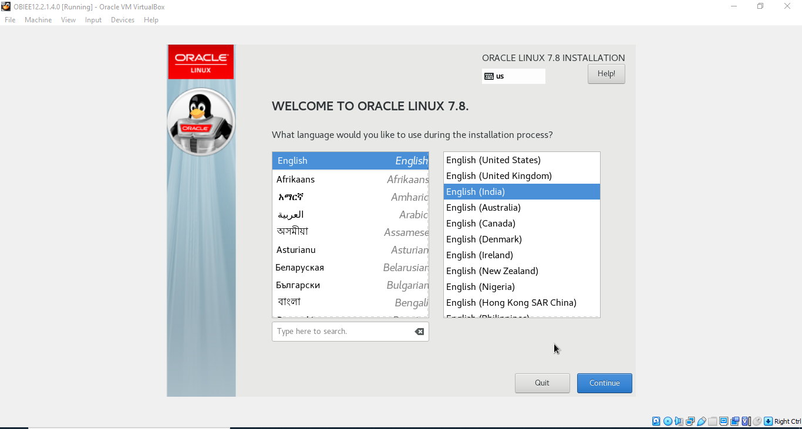Click the Help button
Image resolution: width=802 pixels, height=429 pixels.
pyautogui.click(x=606, y=73)
